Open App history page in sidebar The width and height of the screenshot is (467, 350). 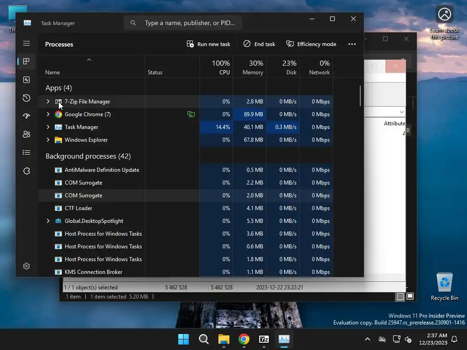[x=26, y=98]
